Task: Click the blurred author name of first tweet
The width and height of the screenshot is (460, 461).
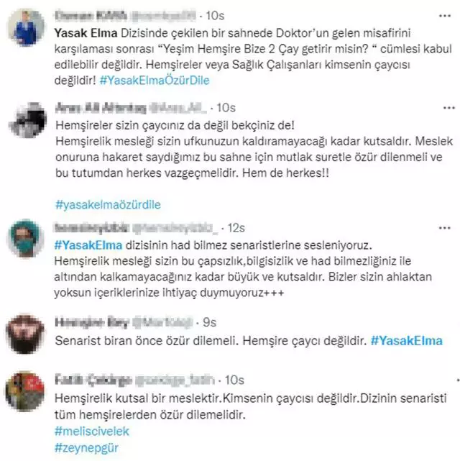Action: click(91, 16)
